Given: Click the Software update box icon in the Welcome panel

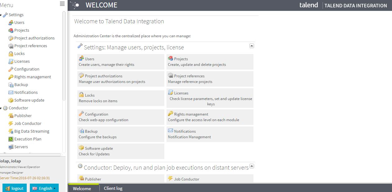Looking at the screenshot, I should pos(81,148).
